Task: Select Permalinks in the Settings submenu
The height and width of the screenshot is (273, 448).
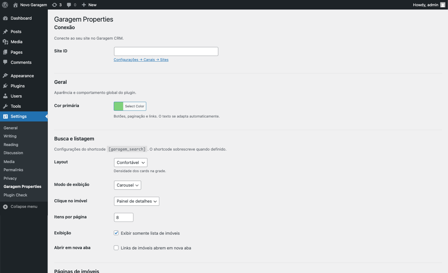Action: point(13,170)
